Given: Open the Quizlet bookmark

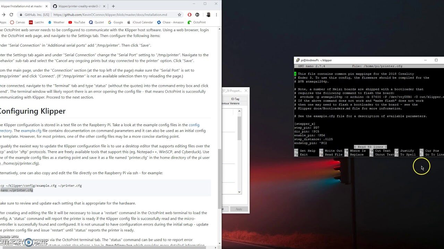Looking at the screenshot, I should (96, 22).
